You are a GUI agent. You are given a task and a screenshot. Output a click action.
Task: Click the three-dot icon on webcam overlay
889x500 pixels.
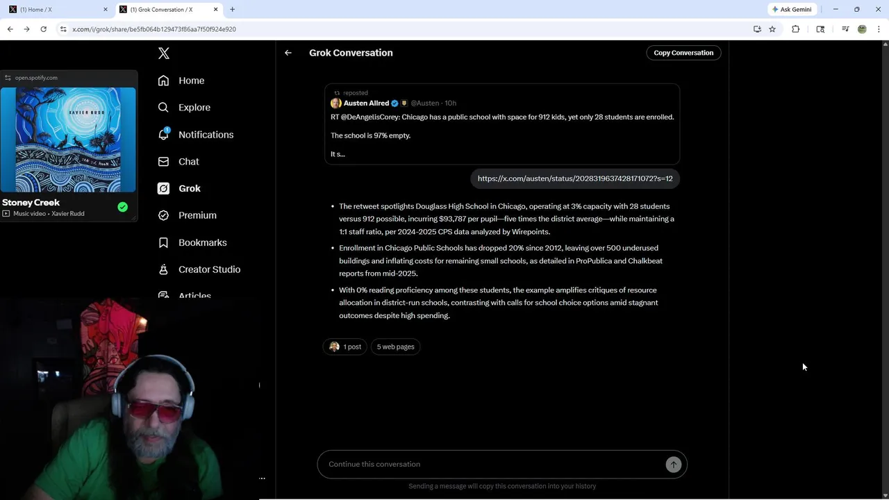pyautogui.click(x=262, y=478)
